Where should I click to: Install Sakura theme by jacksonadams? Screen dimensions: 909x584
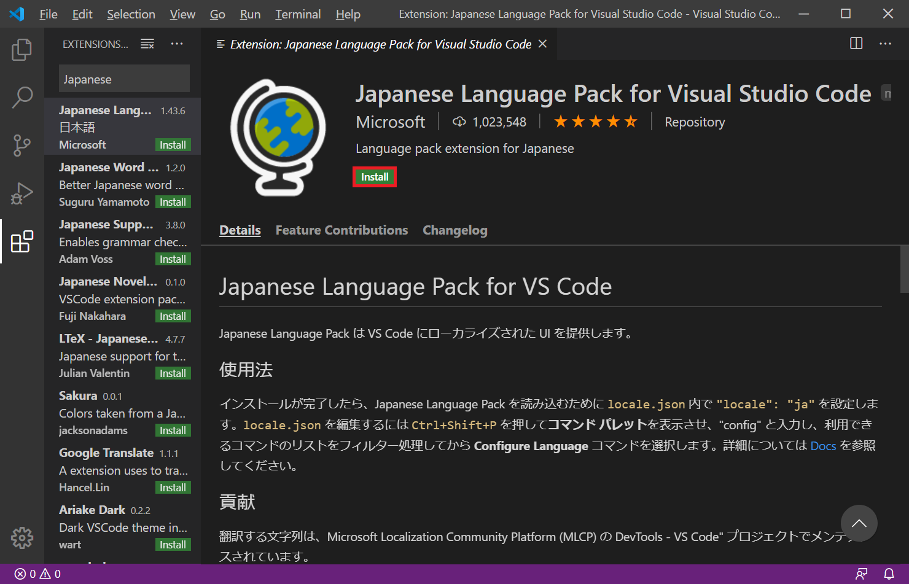click(173, 430)
